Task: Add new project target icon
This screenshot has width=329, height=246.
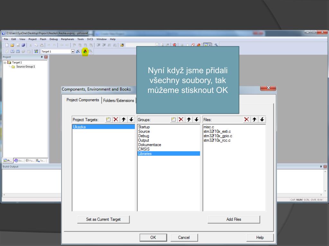Action: (x=108, y=119)
